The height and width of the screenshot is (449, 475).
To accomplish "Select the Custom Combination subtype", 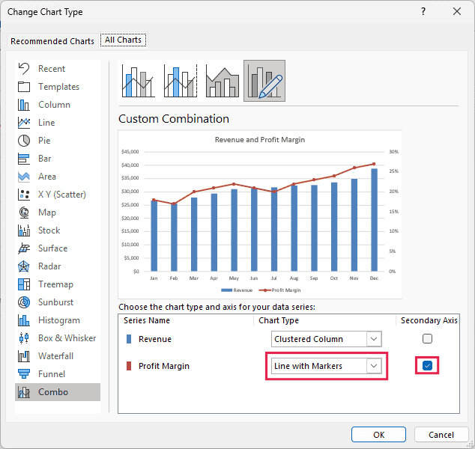I will pyautogui.click(x=264, y=81).
